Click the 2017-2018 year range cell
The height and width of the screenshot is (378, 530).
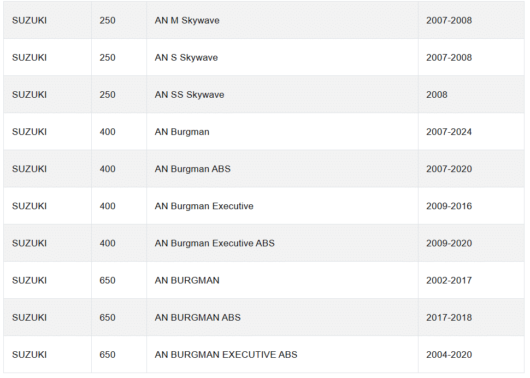pos(449,317)
